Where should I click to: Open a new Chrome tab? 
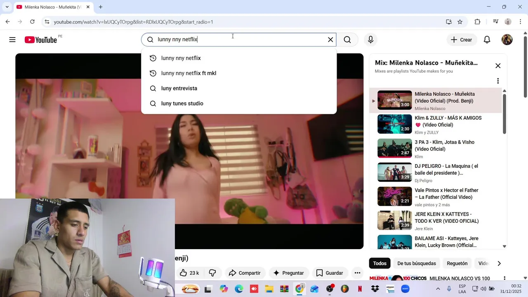(x=101, y=7)
